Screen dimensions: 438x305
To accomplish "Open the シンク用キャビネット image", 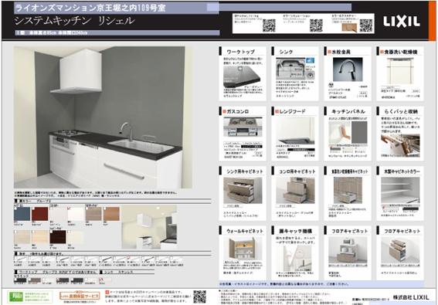I will (x=243, y=190).
